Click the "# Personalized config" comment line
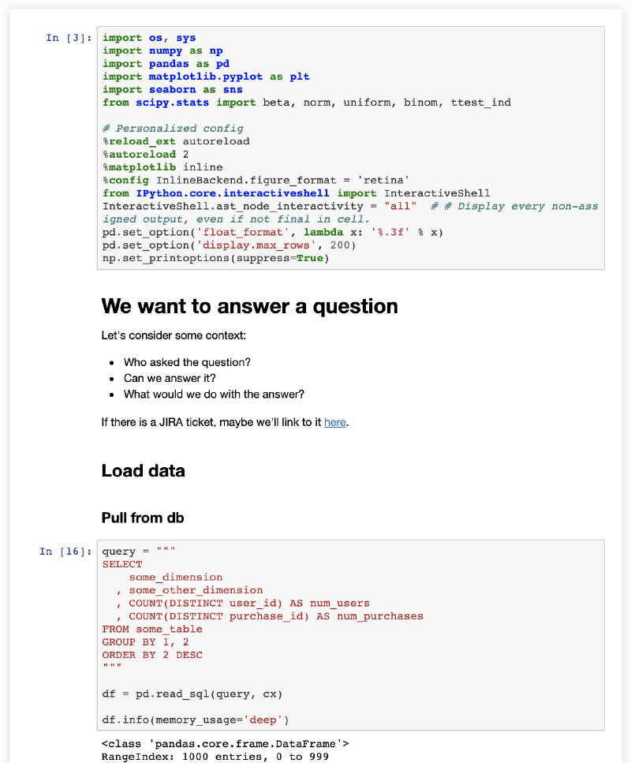Image resolution: width=631 pixels, height=763 pixels. click(x=173, y=128)
